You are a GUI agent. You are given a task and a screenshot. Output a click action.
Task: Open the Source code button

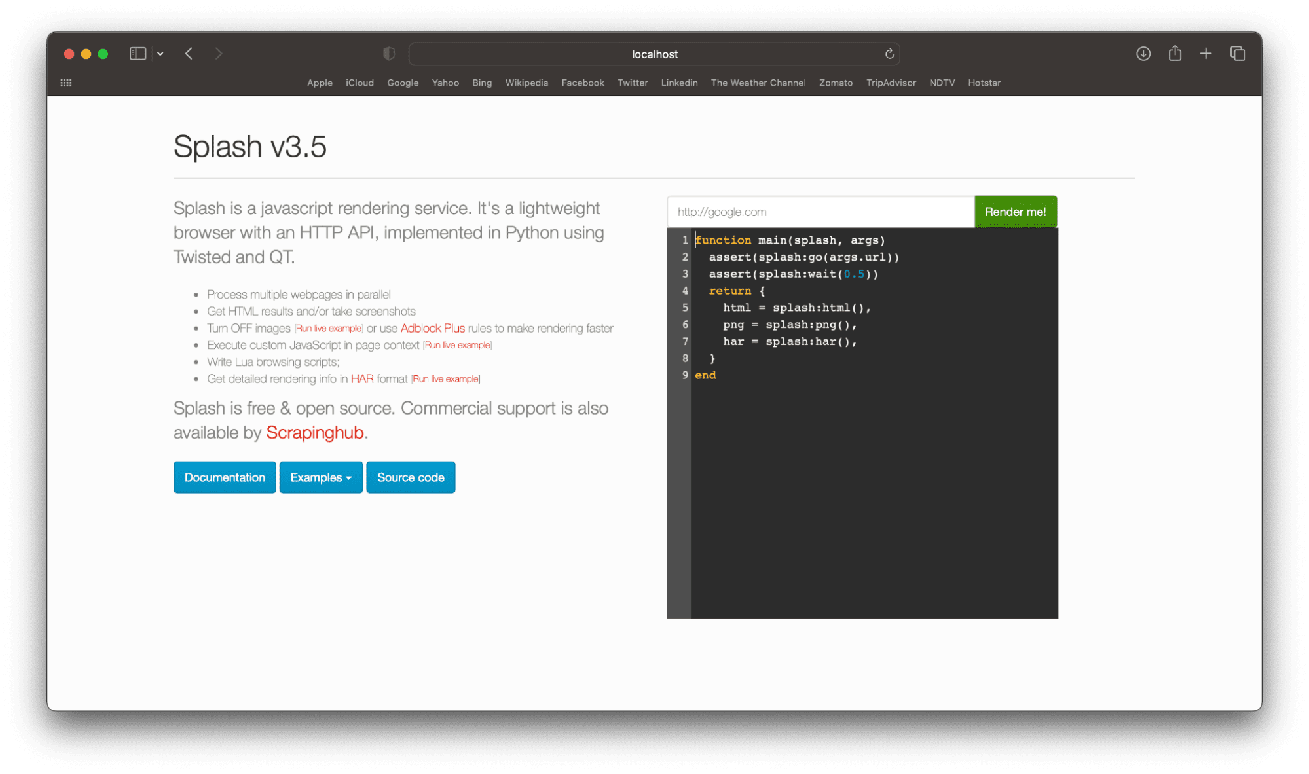pyautogui.click(x=411, y=477)
